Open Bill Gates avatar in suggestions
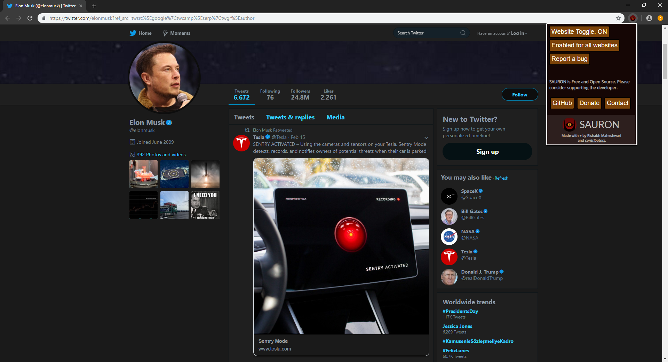668x362 pixels. tap(449, 217)
